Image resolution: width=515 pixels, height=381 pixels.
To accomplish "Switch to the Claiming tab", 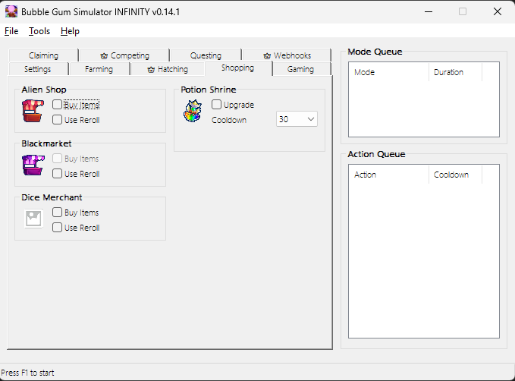I will [x=44, y=55].
